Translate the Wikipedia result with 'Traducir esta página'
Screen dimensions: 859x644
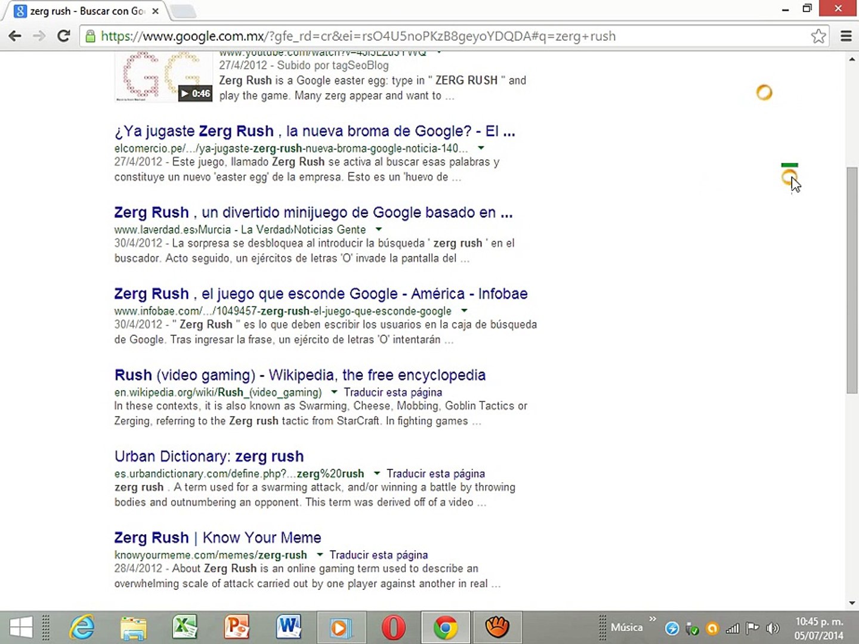[393, 392]
